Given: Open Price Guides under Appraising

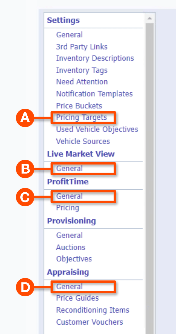Looking at the screenshot, I should click(x=77, y=298).
